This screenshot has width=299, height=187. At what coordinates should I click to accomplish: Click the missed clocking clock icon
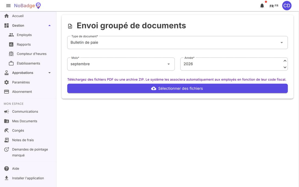(x=7, y=149)
